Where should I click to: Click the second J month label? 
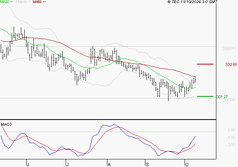click(x=68, y=164)
